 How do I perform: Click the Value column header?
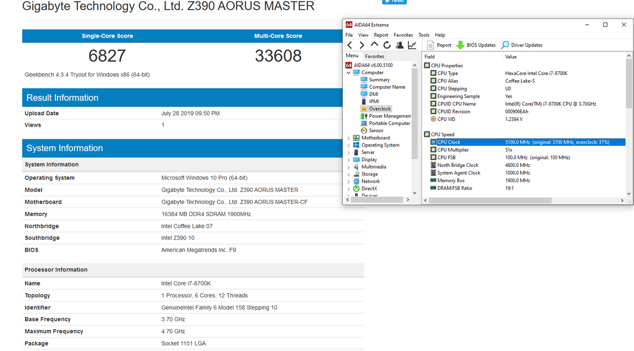pyautogui.click(x=565, y=56)
